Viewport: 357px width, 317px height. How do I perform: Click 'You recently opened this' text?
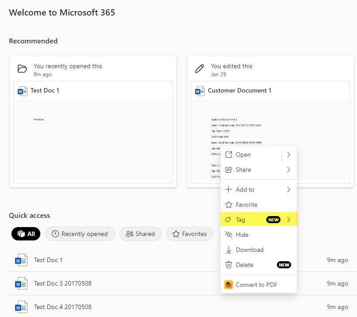[68, 66]
